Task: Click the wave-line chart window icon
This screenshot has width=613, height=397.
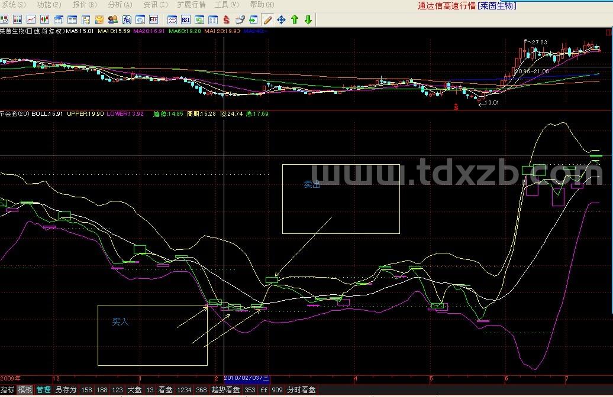Action: (x=172, y=19)
